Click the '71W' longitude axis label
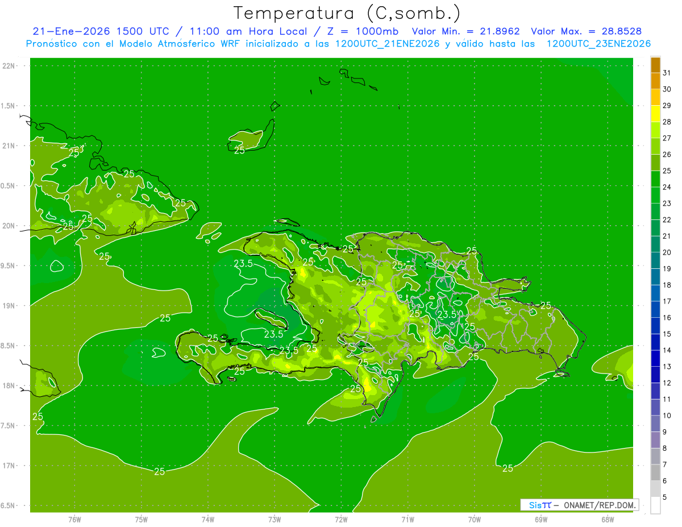Image resolution: width=682 pixels, height=527 pixels. [x=407, y=520]
